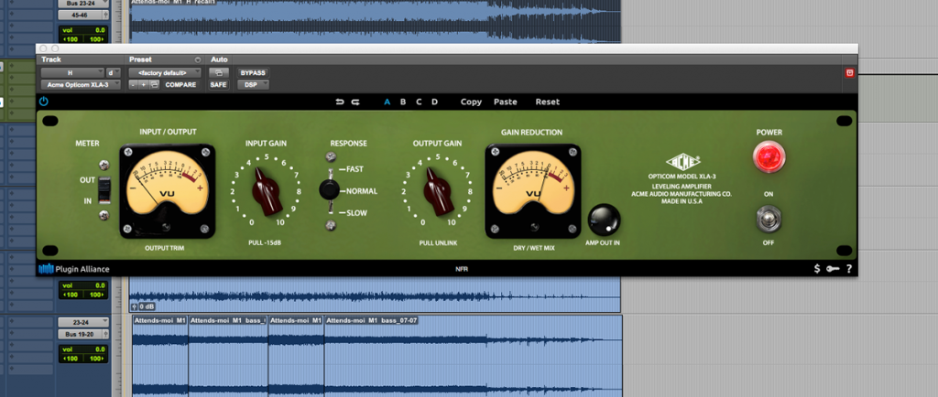The width and height of the screenshot is (938, 397).
Task: Click the ACME logo emblem
Action: coord(682,161)
